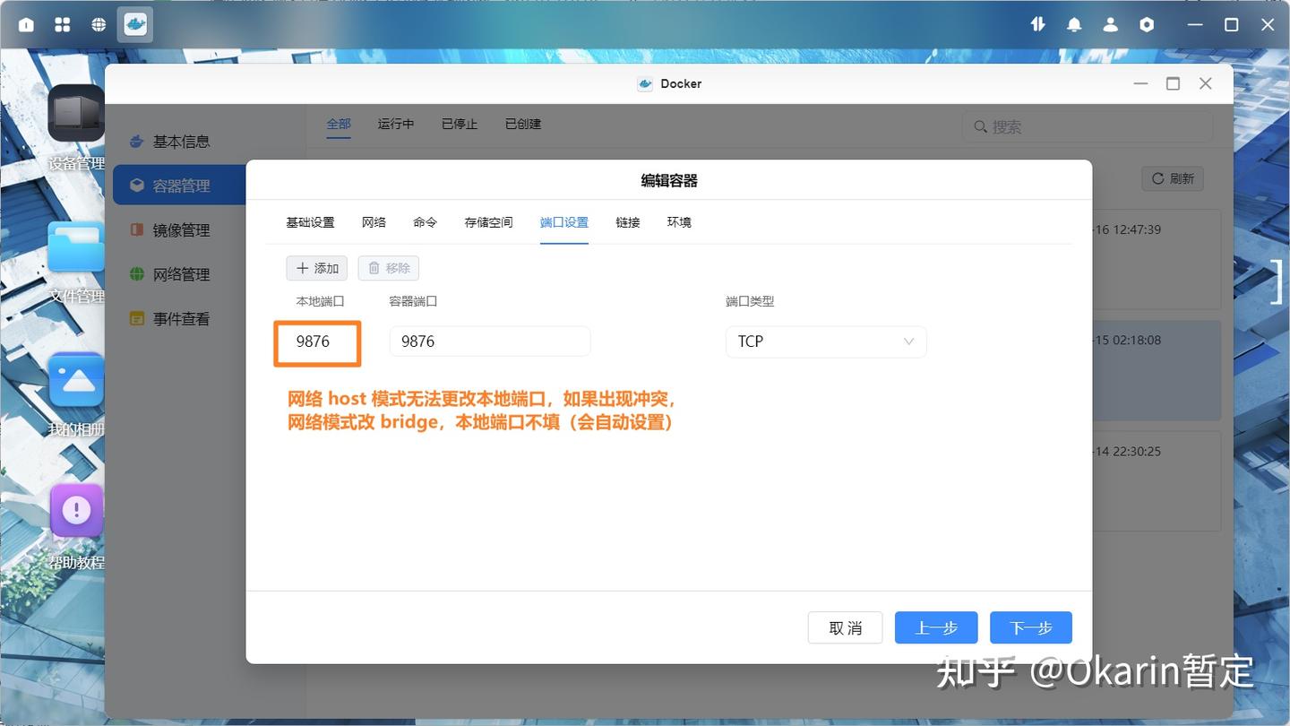Open the settings gear icon at top right
The height and width of the screenshot is (726, 1290).
(x=1147, y=24)
